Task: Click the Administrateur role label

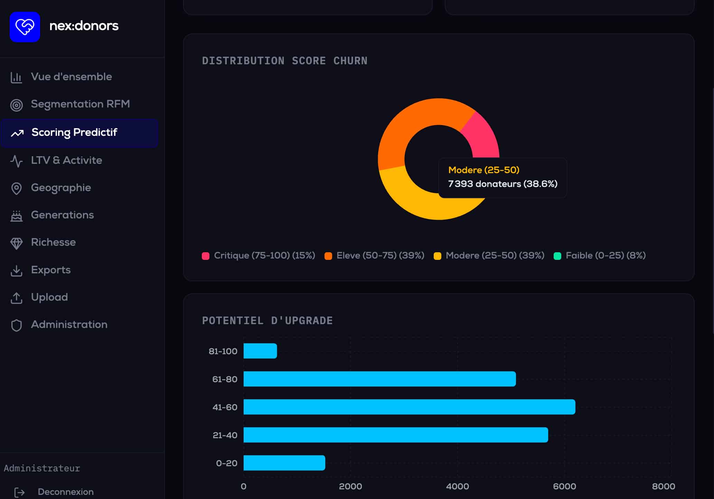Action: pyautogui.click(x=42, y=469)
